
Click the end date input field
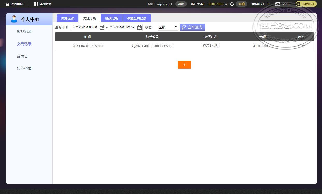(x=125, y=27)
